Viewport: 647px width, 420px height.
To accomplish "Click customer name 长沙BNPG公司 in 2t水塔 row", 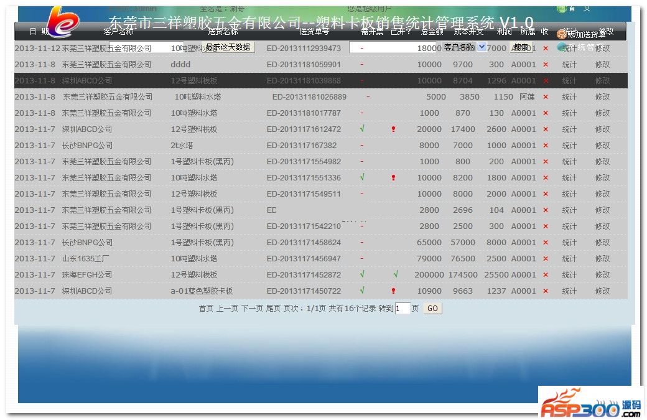I will 87,146.
